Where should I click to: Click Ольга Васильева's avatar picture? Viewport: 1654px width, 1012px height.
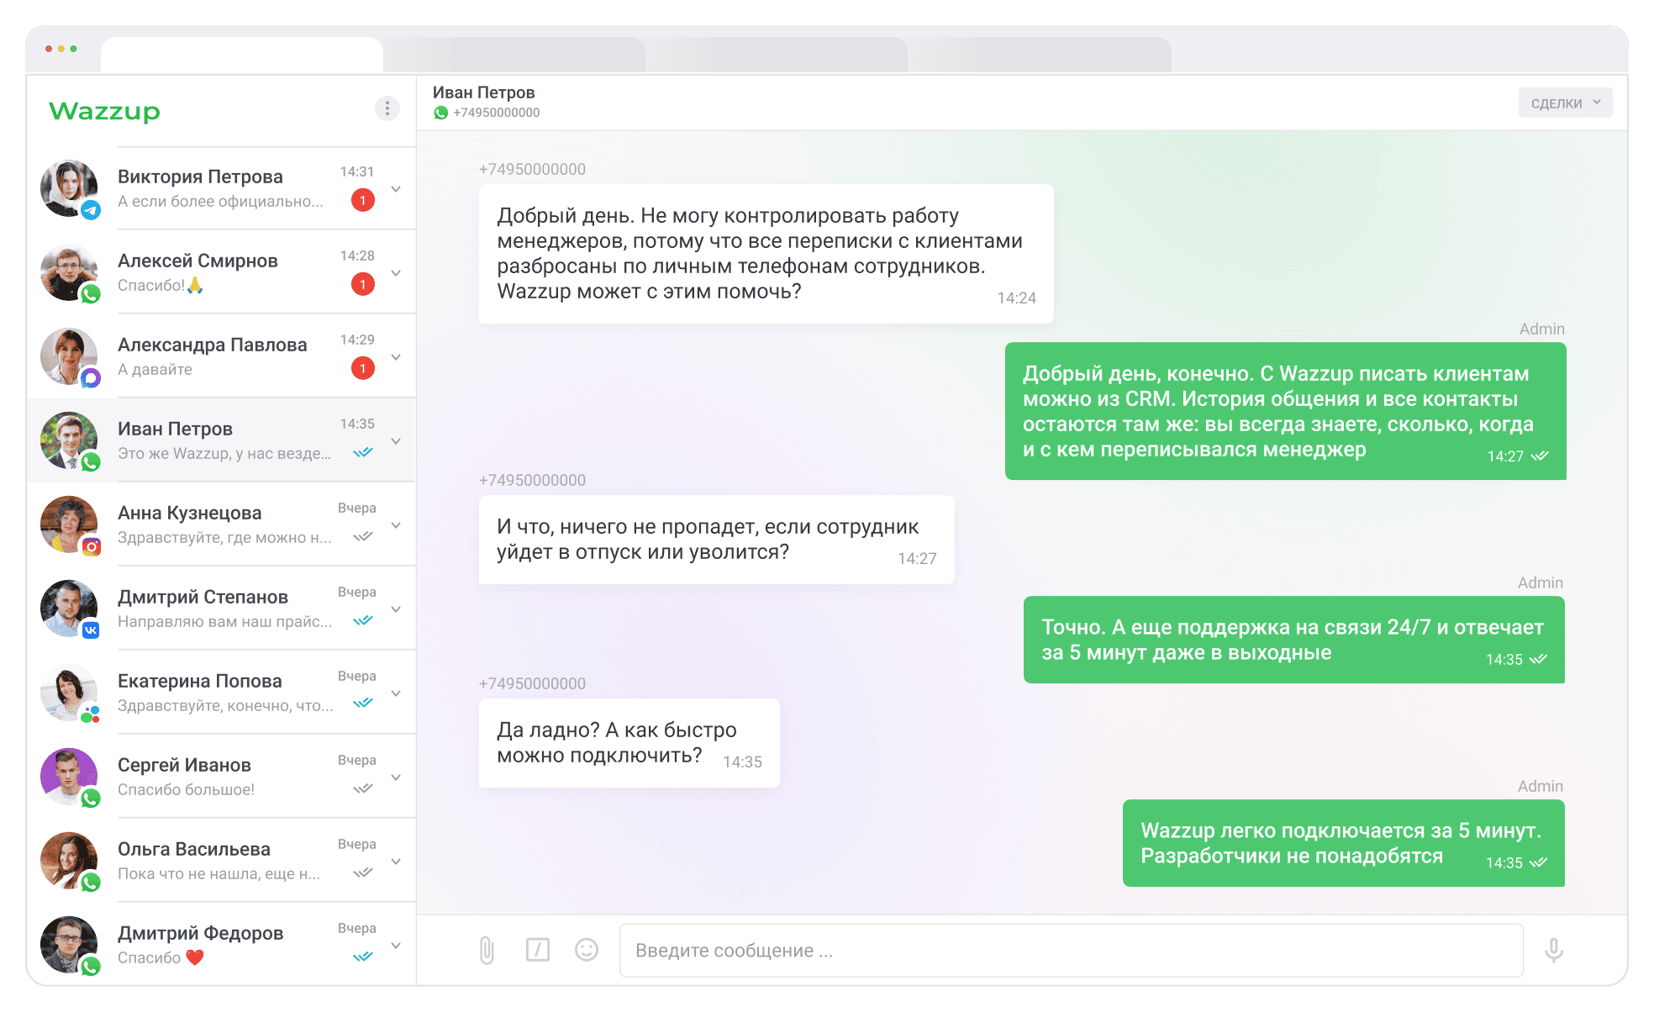69,861
